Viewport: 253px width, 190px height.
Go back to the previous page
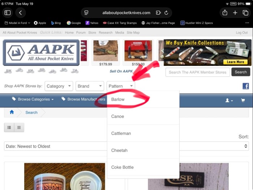[20, 13]
